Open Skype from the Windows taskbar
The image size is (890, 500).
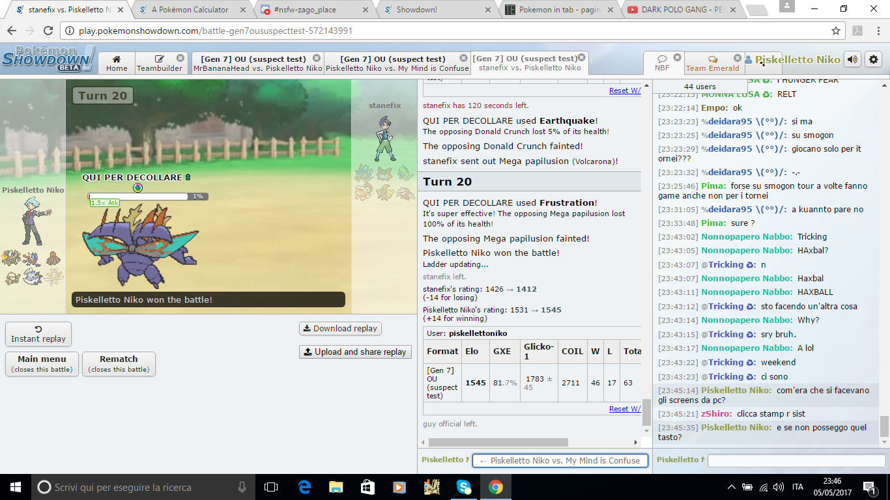coord(463,486)
